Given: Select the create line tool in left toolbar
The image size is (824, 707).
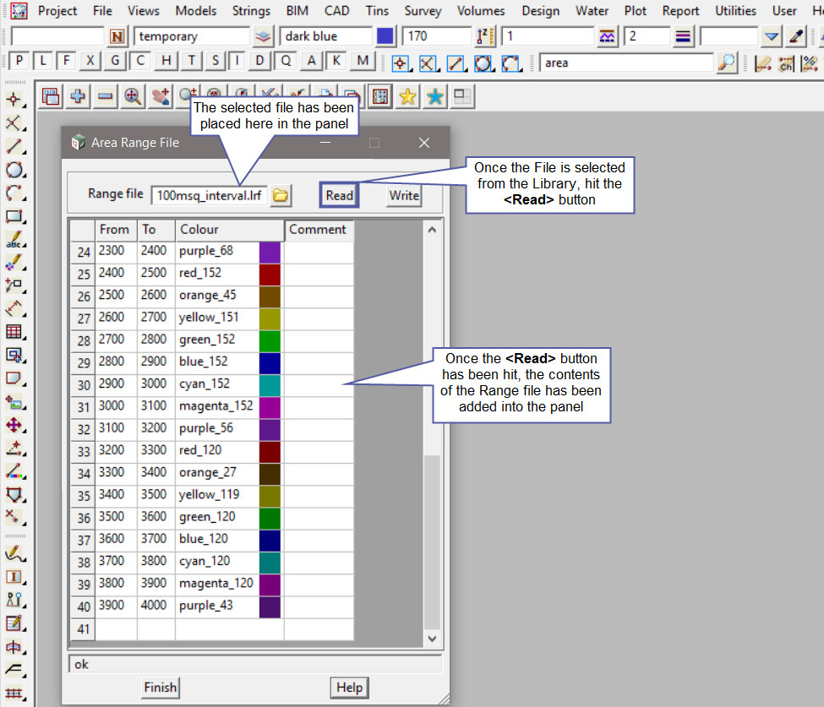Looking at the screenshot, I should pos(14,146).
